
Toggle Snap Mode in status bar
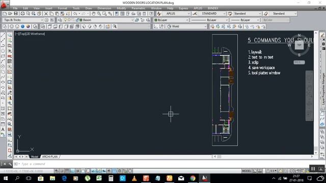62,171
